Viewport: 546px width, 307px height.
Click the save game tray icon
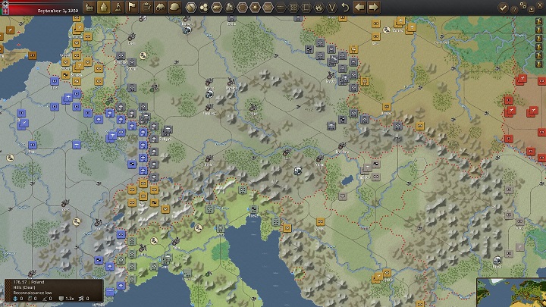pyautogui.click(x=532, y=9)
